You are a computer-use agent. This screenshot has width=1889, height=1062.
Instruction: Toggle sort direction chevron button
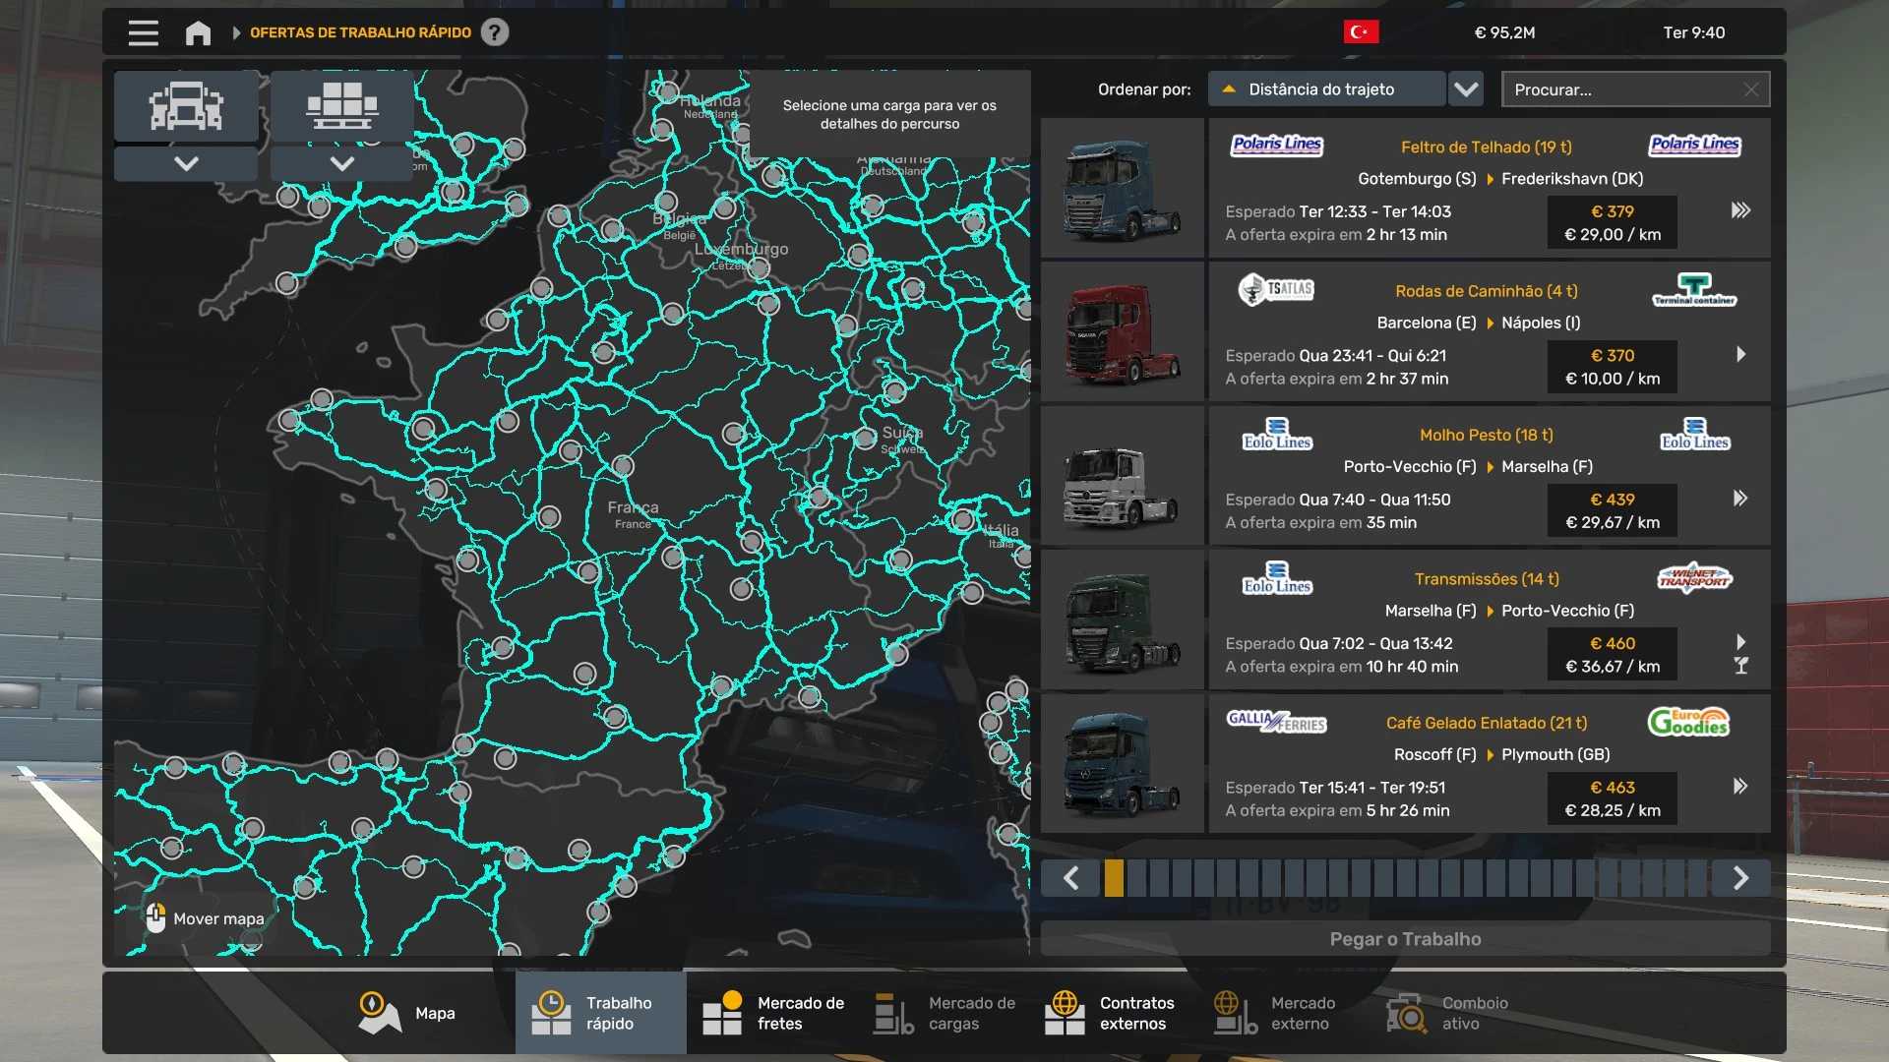pyautogui.click(x=1466, y=89)
